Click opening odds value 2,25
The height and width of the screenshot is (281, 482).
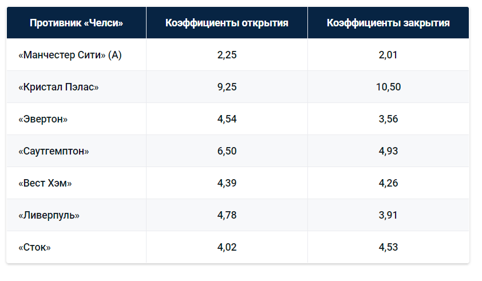click(227, 55)
